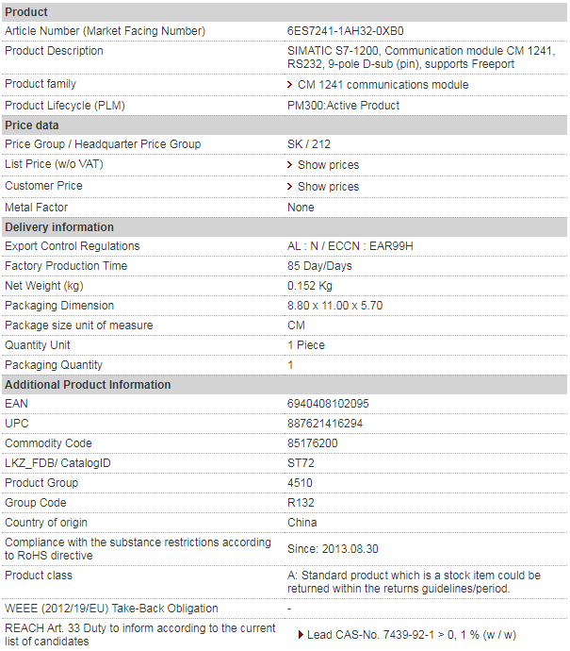Viewport: 570px width, 651px height.
Task: Expand the Lead CAS-No. red triangle
Action: click(x=301, y=634)
